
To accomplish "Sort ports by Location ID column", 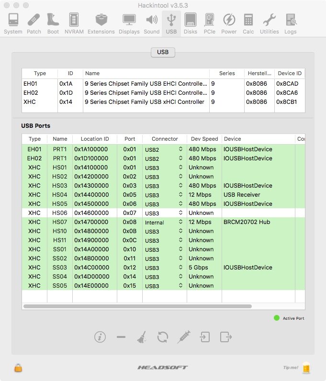I will pyautogui.click(x=95, y=139).
